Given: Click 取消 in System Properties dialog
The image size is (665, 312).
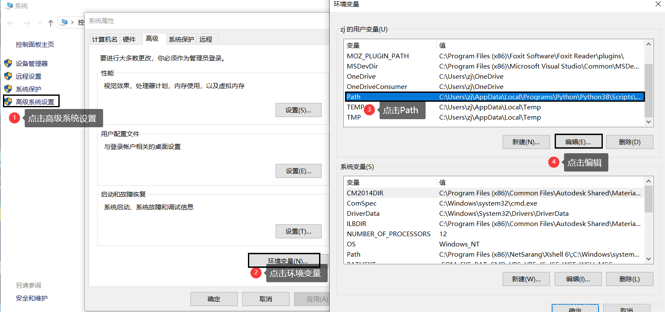Looking at the screenshot, I should 266,299.
